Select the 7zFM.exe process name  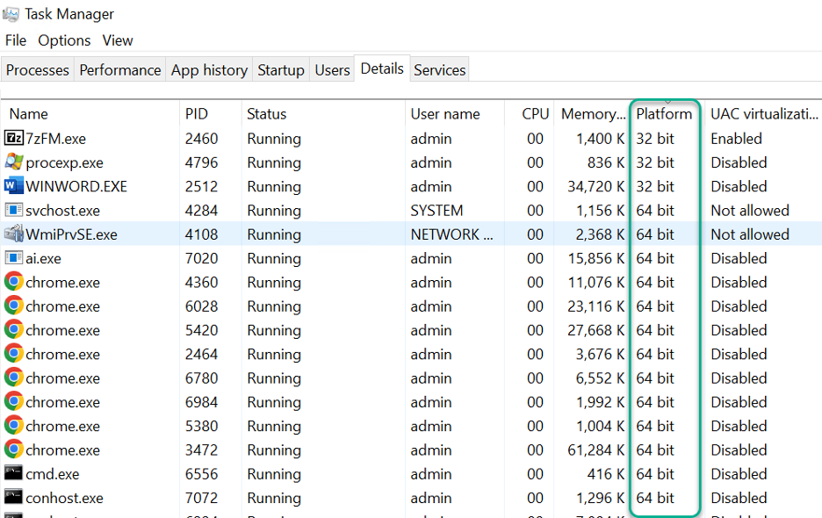pyautogui.click(x=55, y=139)
